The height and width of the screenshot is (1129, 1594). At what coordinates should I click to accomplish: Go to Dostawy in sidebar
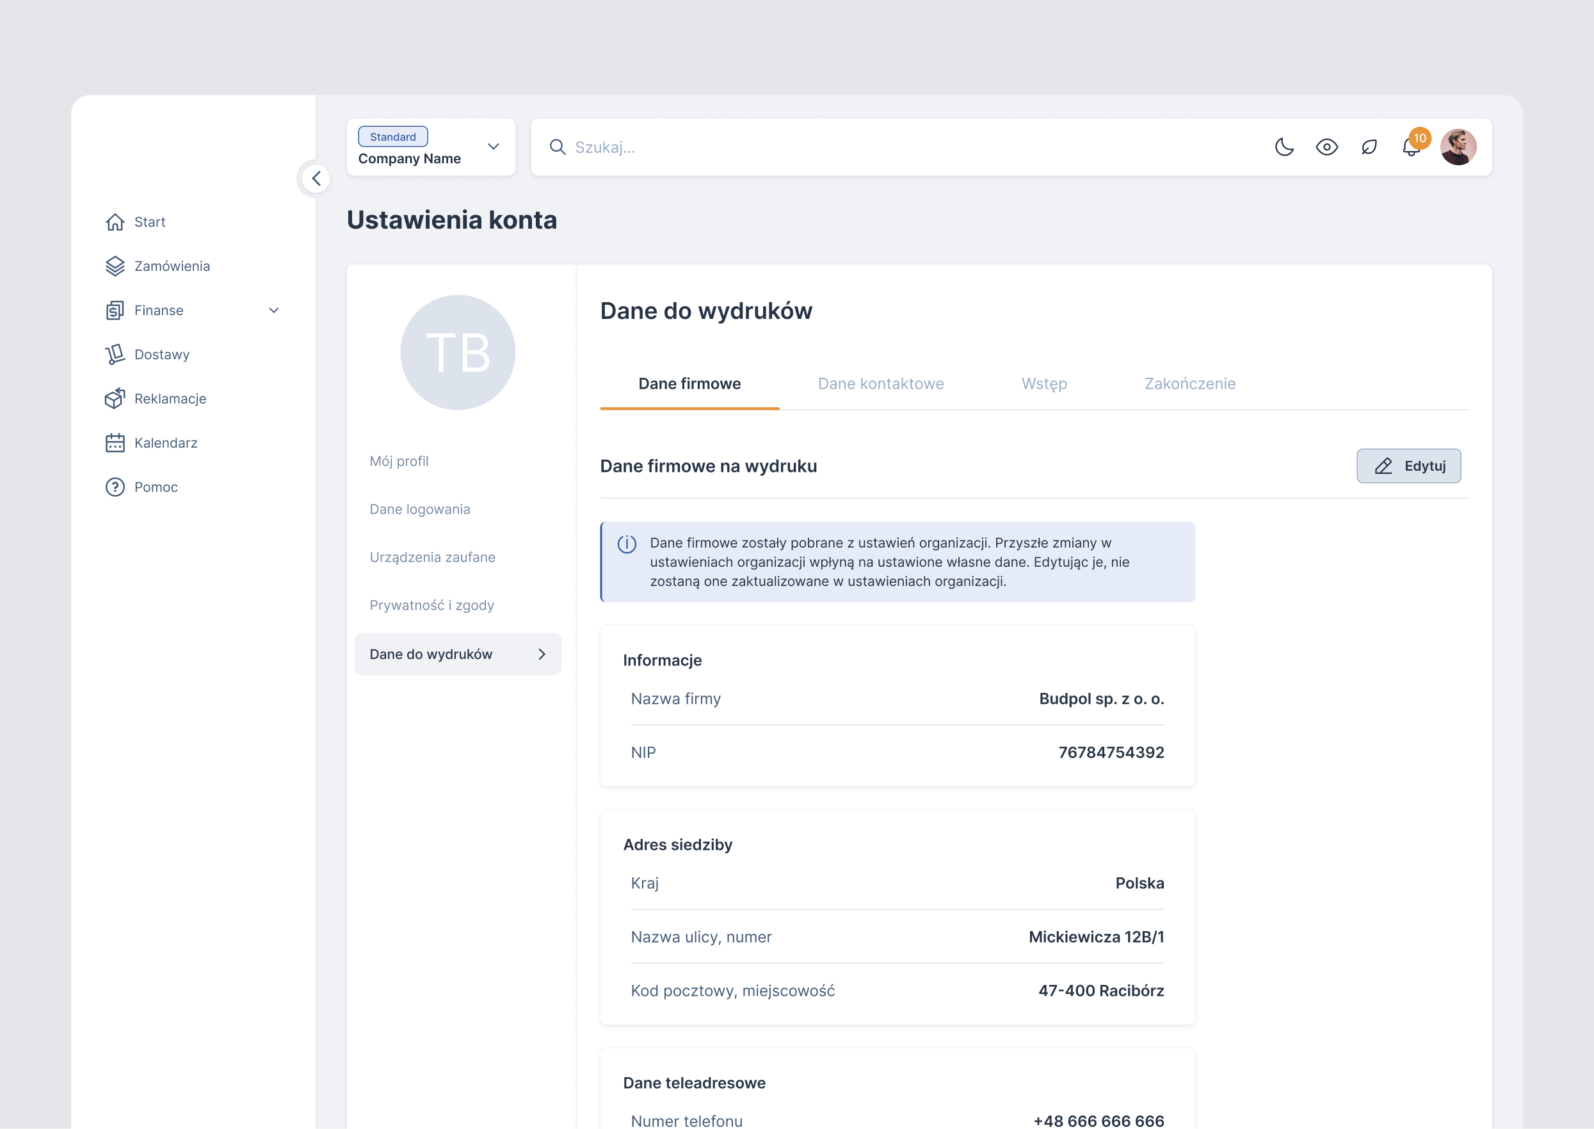point(162,355)
